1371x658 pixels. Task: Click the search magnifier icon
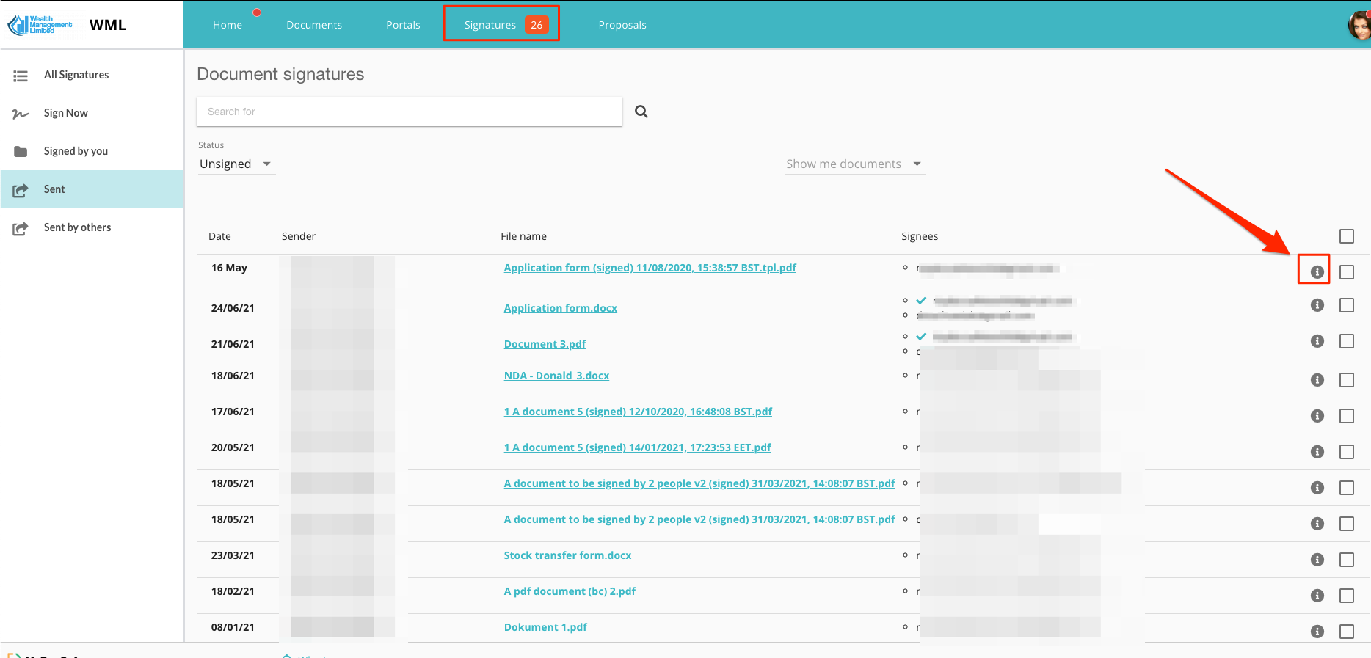point(641,112)
